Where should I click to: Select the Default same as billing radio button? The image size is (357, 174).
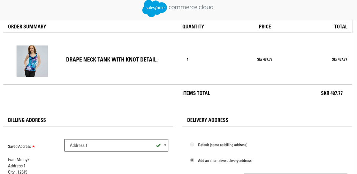point(192,144)
